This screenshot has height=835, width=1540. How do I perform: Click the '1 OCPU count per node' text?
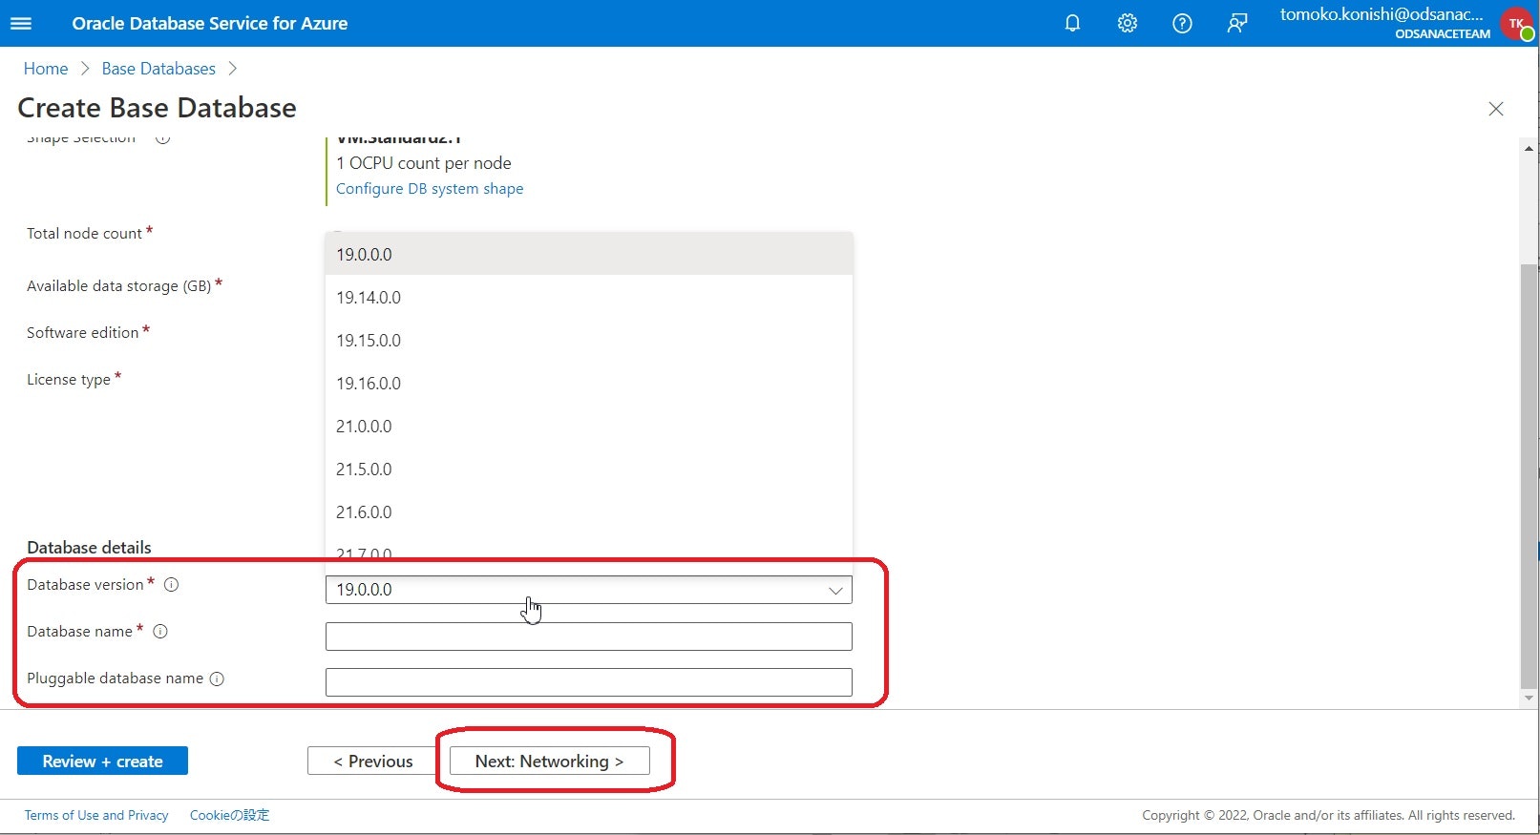pos(424,163)
